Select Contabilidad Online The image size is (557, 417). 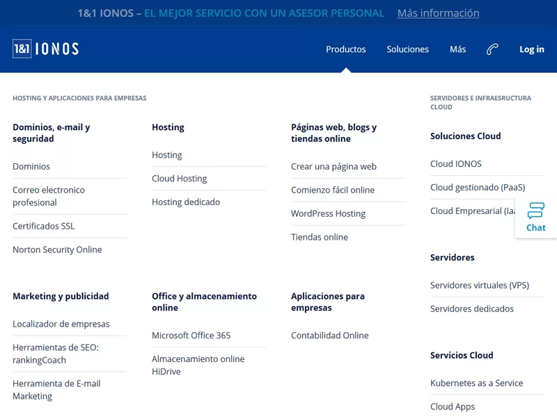pos(329,336)
